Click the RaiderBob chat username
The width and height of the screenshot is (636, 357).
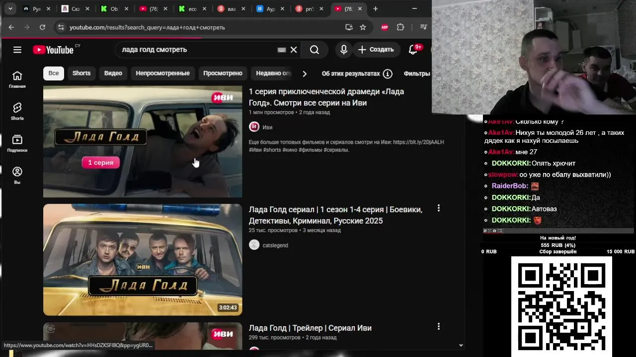[x=510, y=186]
